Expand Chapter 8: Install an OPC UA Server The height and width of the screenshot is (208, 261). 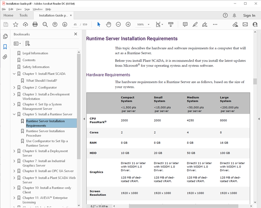pyautogui.click(x=14, y=171)
